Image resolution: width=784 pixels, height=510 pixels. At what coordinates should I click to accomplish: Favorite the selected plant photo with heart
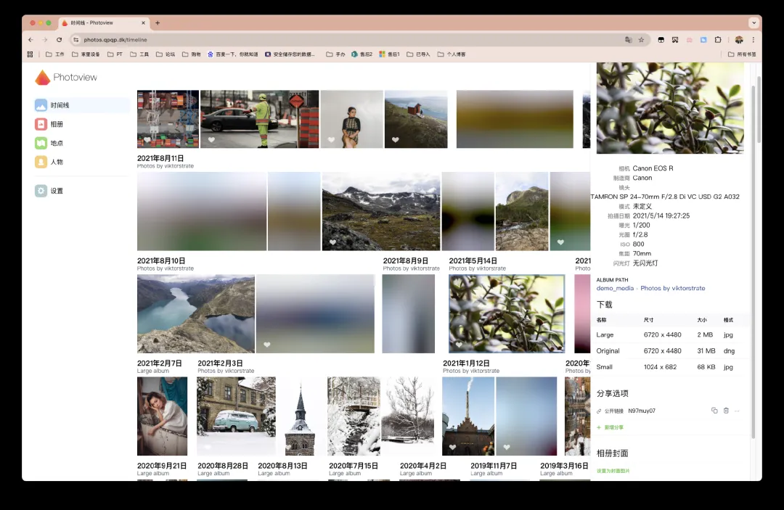pos(459,345)
